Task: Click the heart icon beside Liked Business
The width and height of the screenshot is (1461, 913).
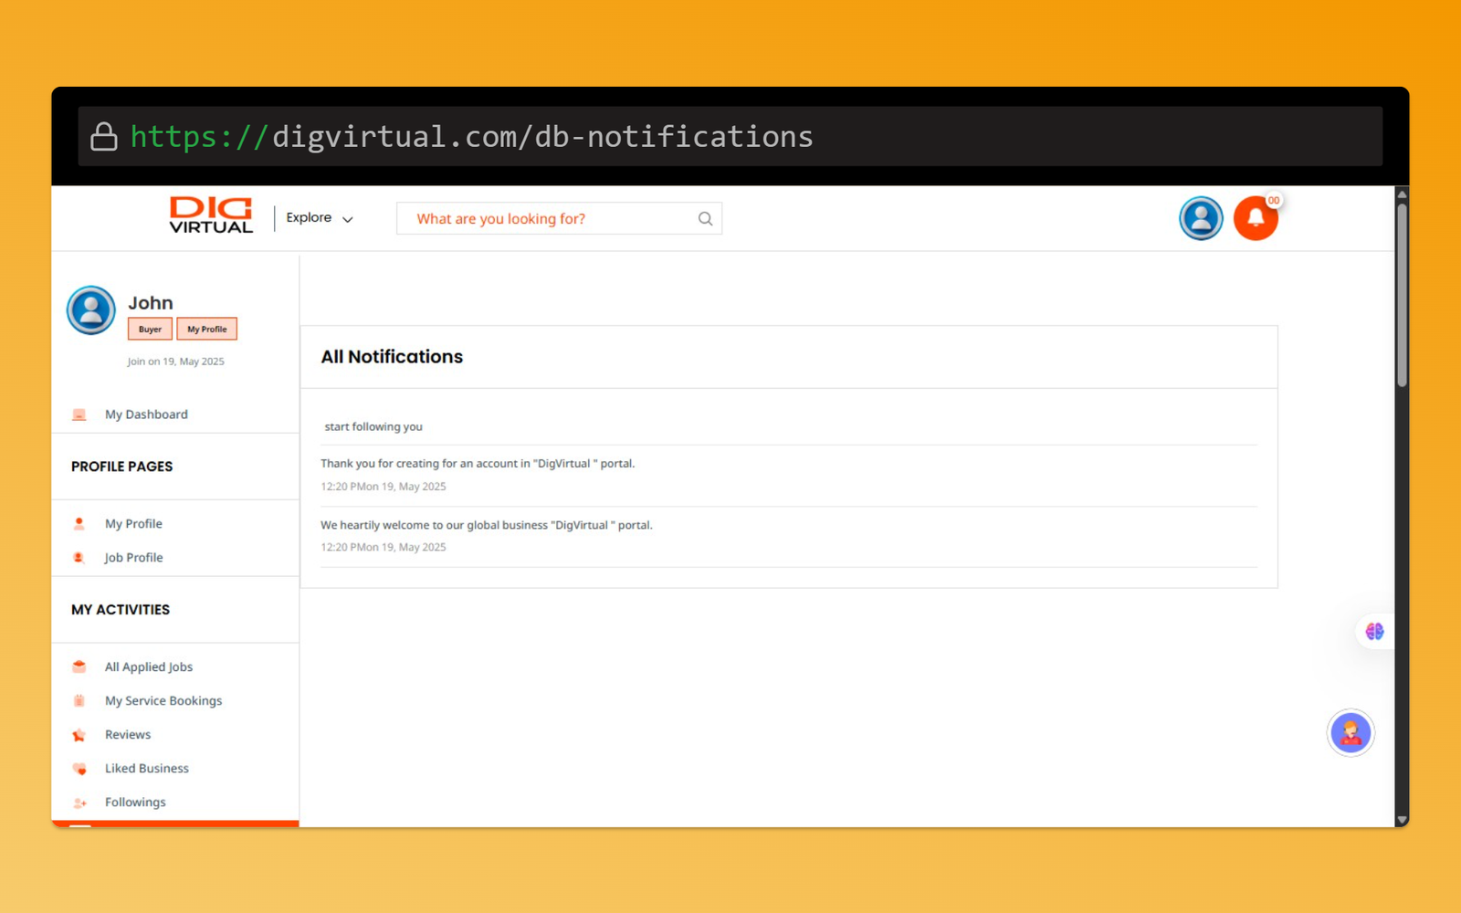Action: pos(79,769)
